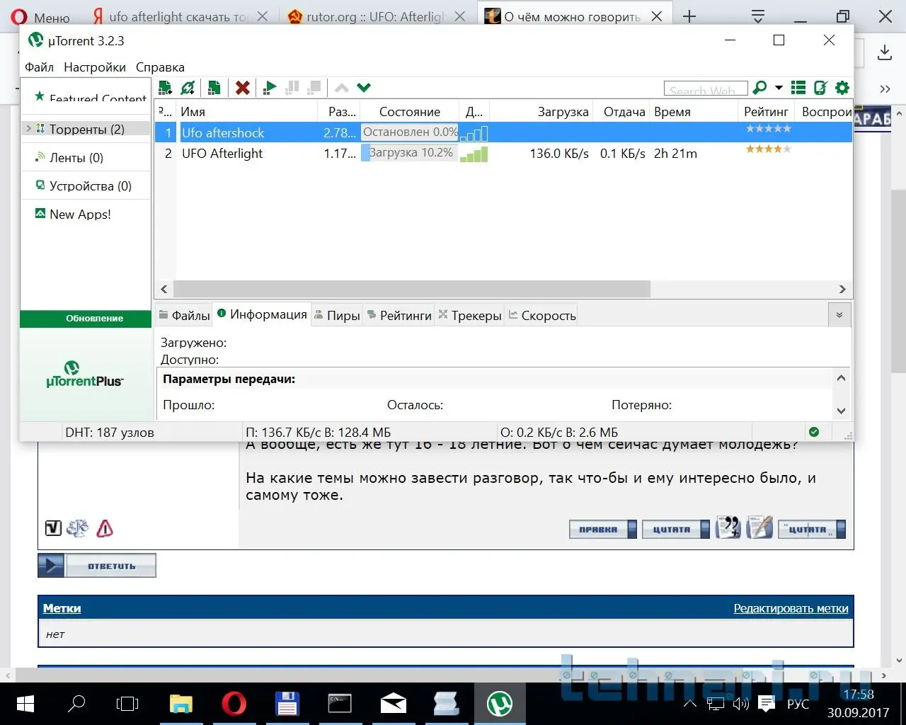Open the search engine dropdown arrow

[x=779, y=88]
